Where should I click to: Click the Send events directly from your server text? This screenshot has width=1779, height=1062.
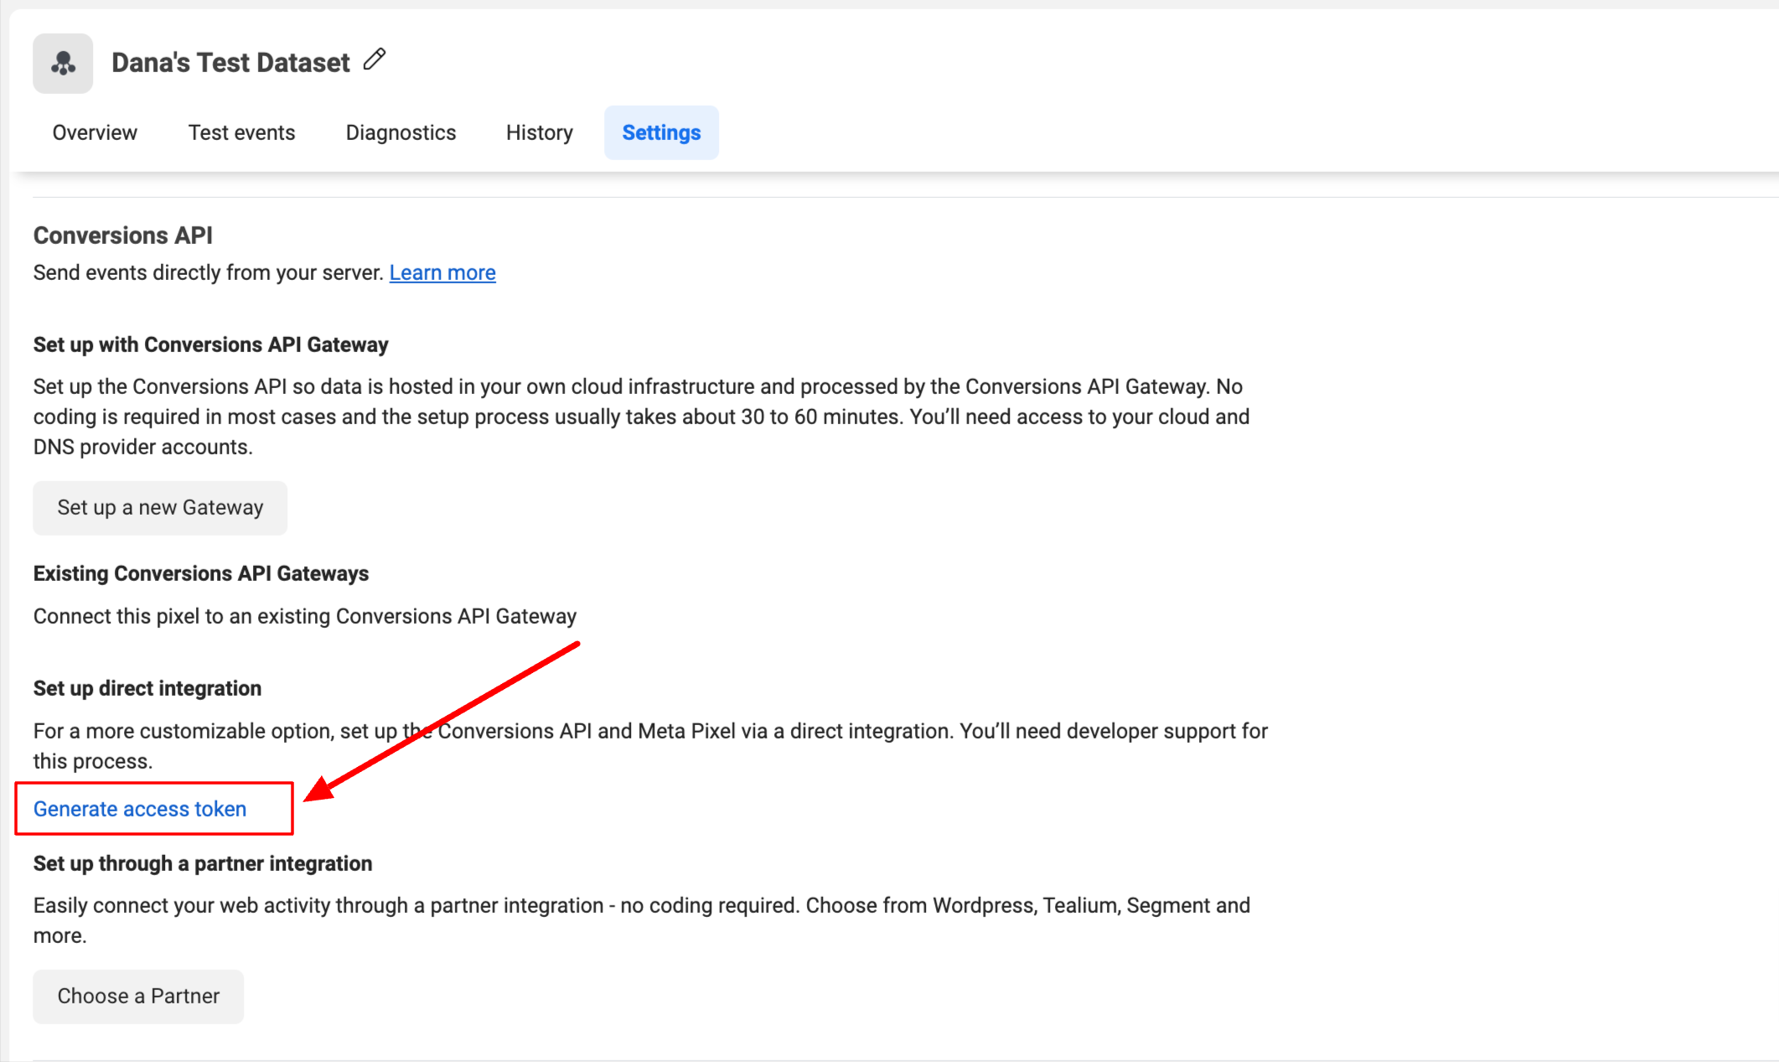point(209,272)
